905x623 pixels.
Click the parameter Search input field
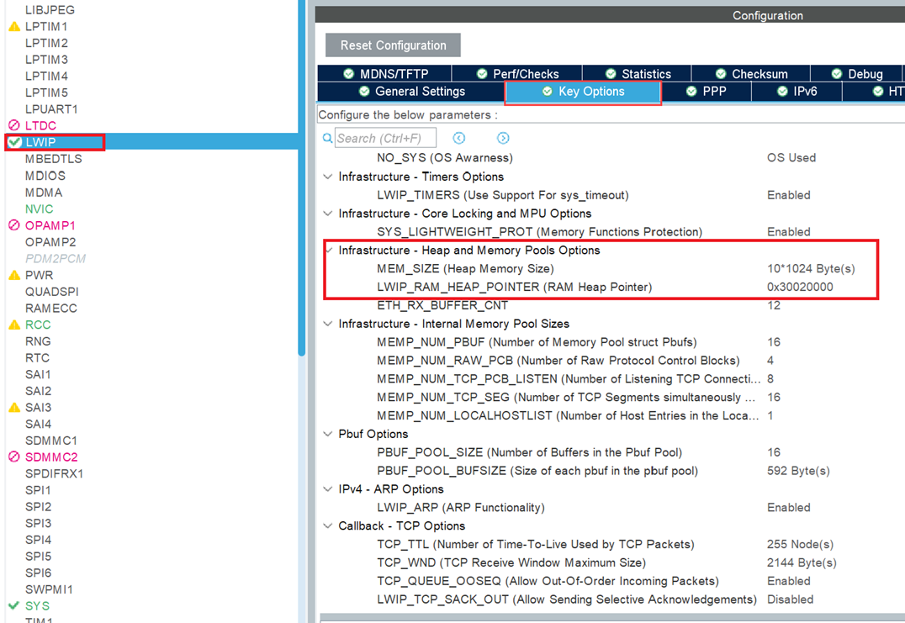[385, 138]
